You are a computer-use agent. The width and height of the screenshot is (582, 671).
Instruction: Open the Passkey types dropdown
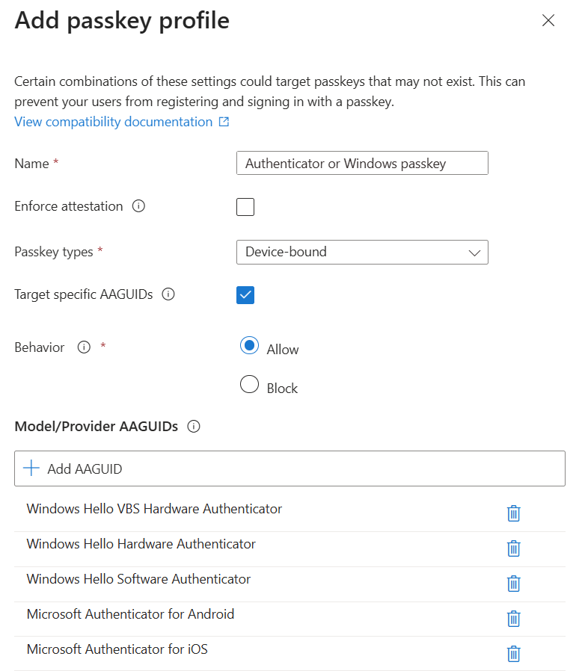tap(362, 252)
